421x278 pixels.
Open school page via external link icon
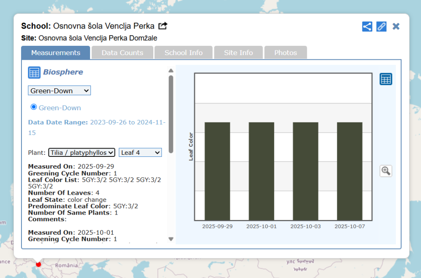point(163,26)
